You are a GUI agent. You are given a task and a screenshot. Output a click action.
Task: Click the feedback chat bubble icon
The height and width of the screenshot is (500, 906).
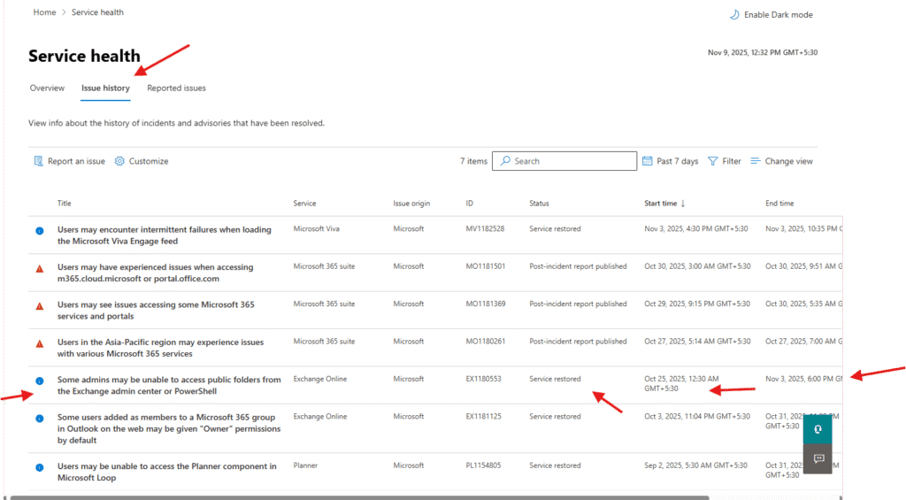tap(818, 458)
